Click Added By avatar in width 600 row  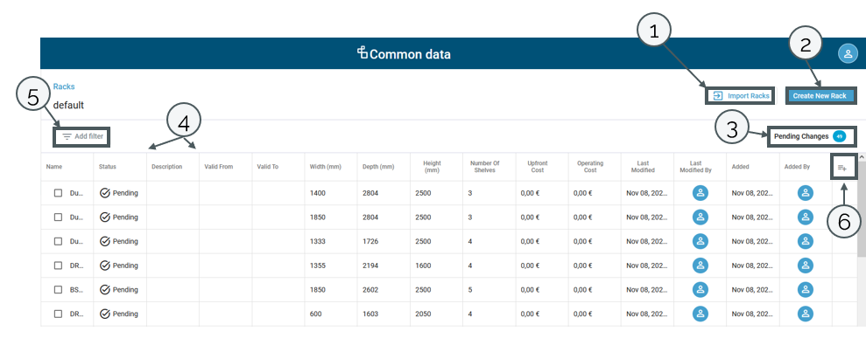(806, 314)
